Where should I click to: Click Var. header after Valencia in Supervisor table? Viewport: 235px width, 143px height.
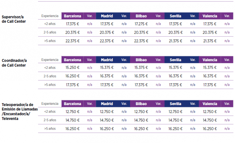click(227, 16)
